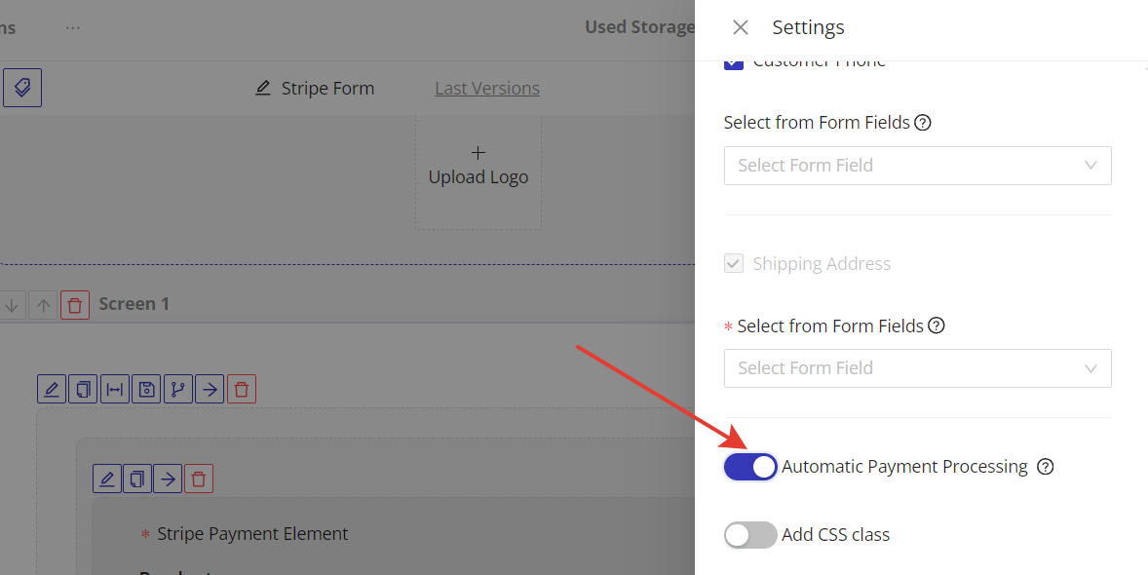Open Select Form Field dropdown below Shipping Address
The height and width of the screenshot is (575, 1148).
pyautogui.click(x=917, y=368)
